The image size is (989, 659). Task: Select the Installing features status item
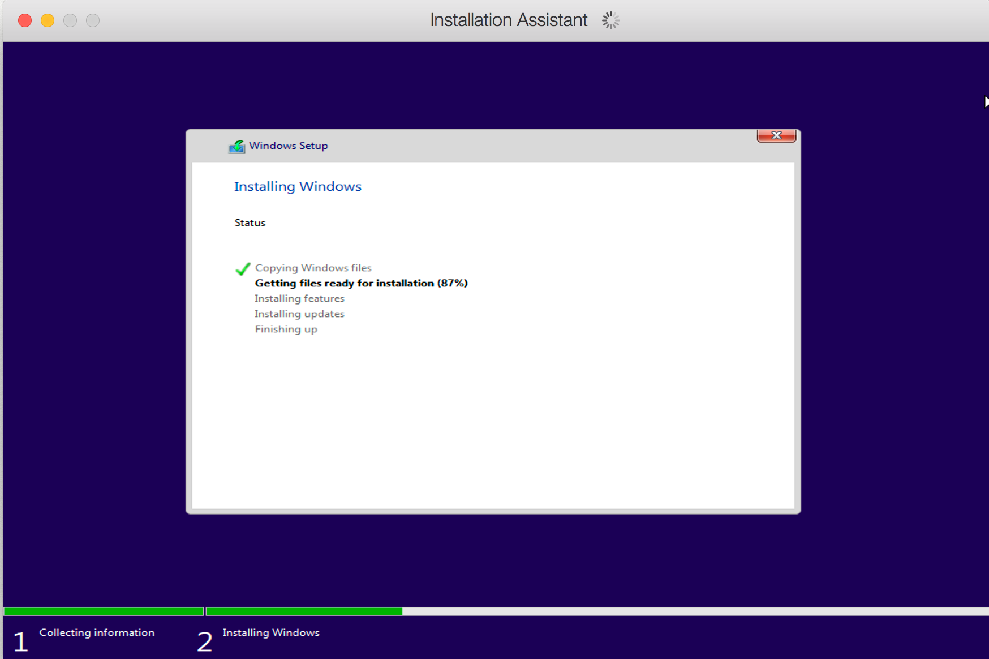click(x=299, y=298)
